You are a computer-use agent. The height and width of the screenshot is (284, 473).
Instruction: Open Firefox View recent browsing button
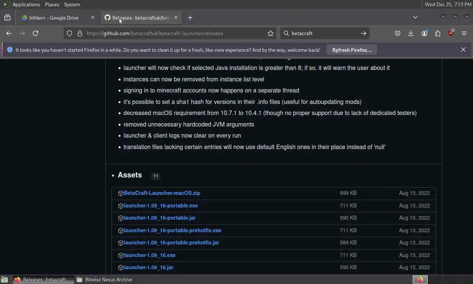point(7,17)
